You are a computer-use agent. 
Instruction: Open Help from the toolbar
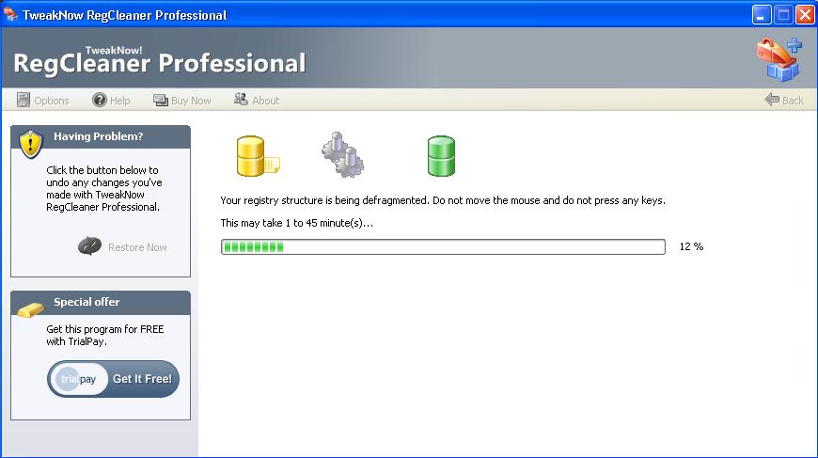point(111,100)
